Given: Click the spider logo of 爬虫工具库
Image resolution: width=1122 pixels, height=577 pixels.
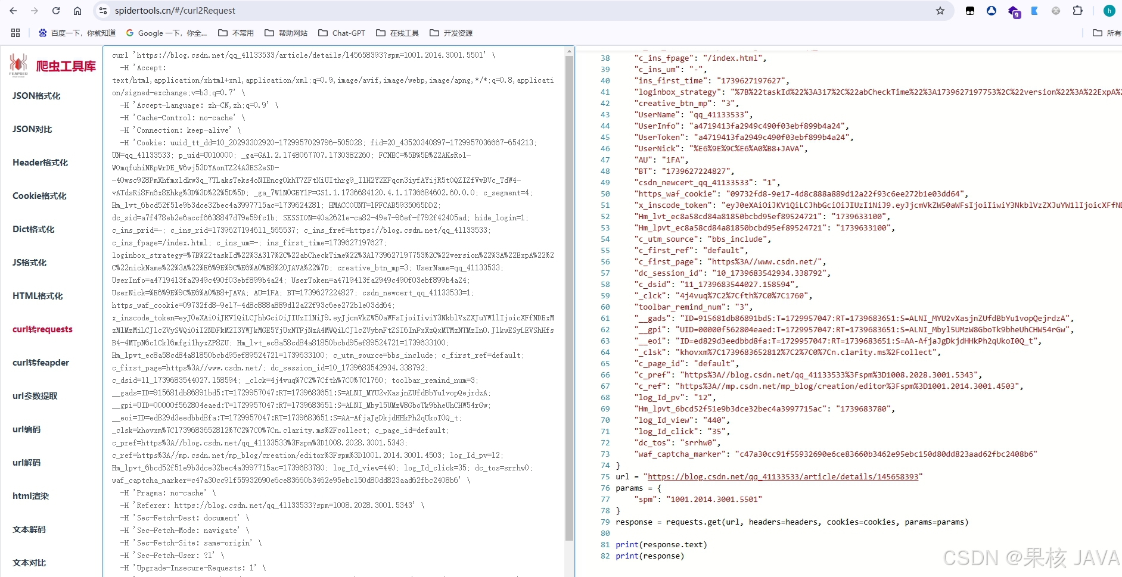Looking at the screenshot, I should pos(18,65).
